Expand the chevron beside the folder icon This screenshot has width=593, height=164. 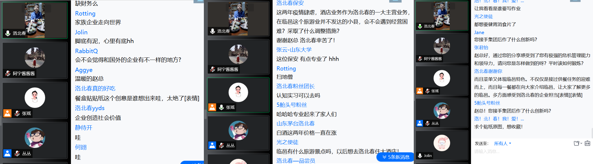click(581, 143)
